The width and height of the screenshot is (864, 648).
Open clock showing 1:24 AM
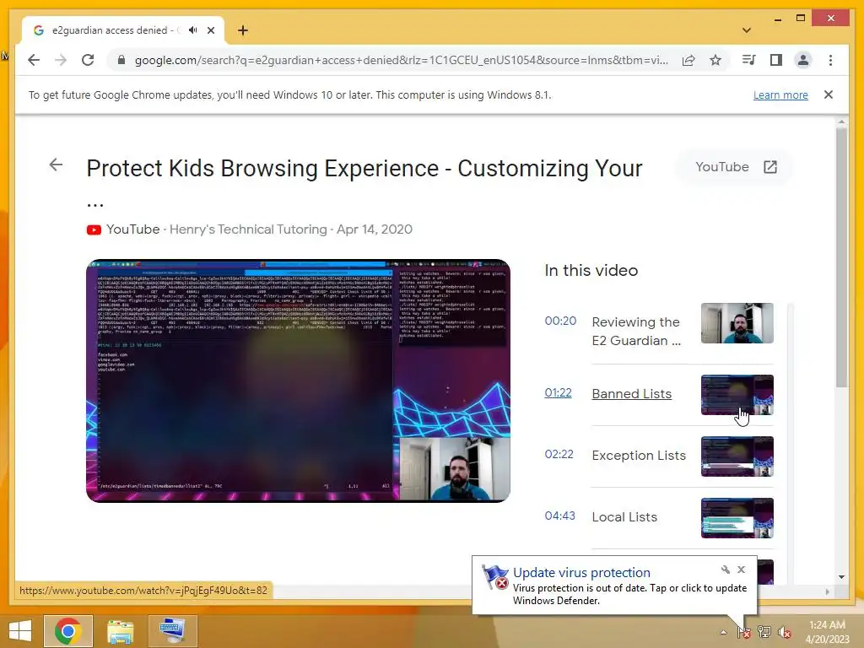[827, 631]
